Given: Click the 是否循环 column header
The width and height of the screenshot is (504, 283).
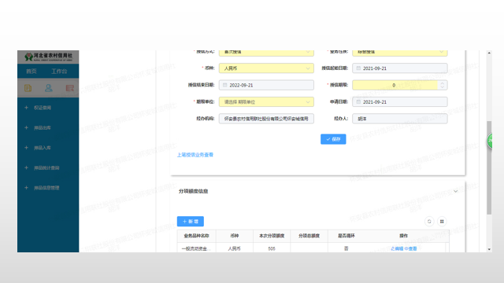Looking at the screenshot, I should (346, 236).
